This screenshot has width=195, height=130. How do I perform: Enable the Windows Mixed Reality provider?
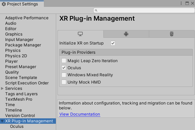coord(64,75)
